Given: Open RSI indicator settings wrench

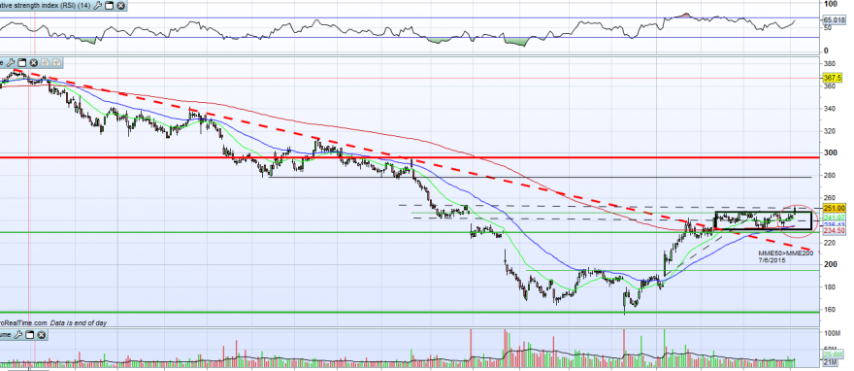Looking at the screenshot, I should (x=97, y=6).
